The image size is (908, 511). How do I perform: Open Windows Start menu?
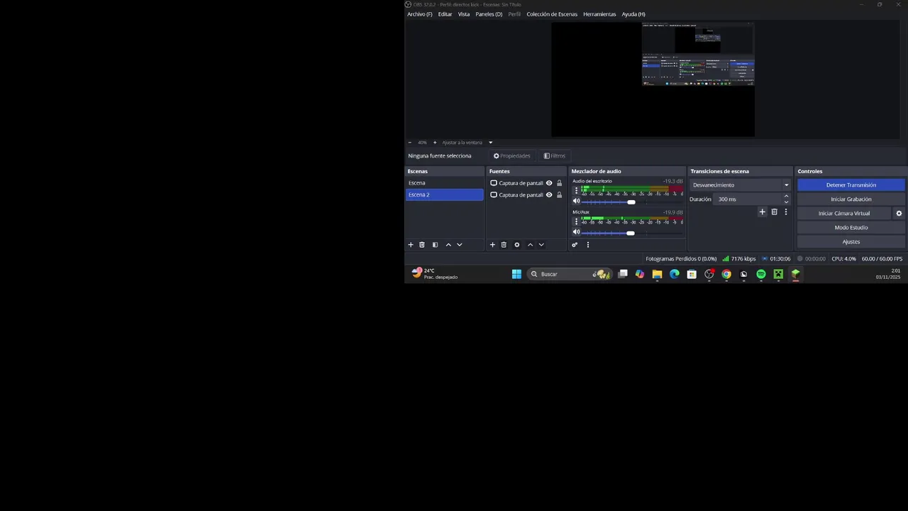516,274
